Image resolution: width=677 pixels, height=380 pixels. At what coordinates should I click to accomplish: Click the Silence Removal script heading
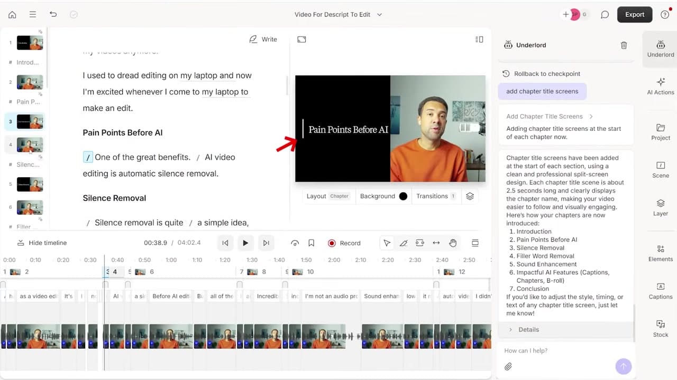pos(114,198)
